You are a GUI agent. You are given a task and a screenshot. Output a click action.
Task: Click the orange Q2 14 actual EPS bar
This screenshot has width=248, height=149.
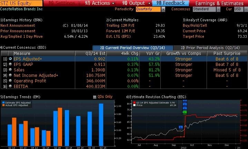60,127
